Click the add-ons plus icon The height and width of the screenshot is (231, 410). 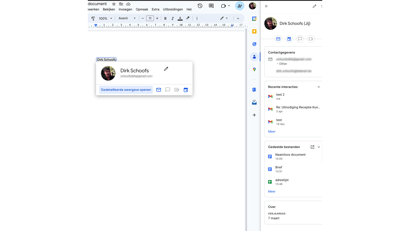(x=254, y=115)
